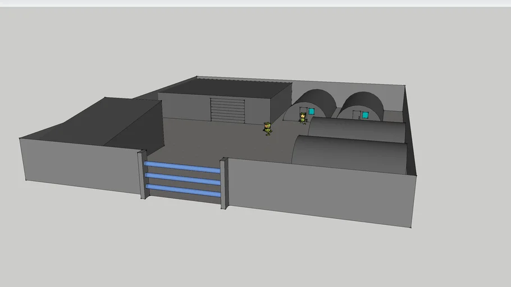Select the middle blue gate bar
The height and width of the screenshot is (287, 511).
[182, 178]
